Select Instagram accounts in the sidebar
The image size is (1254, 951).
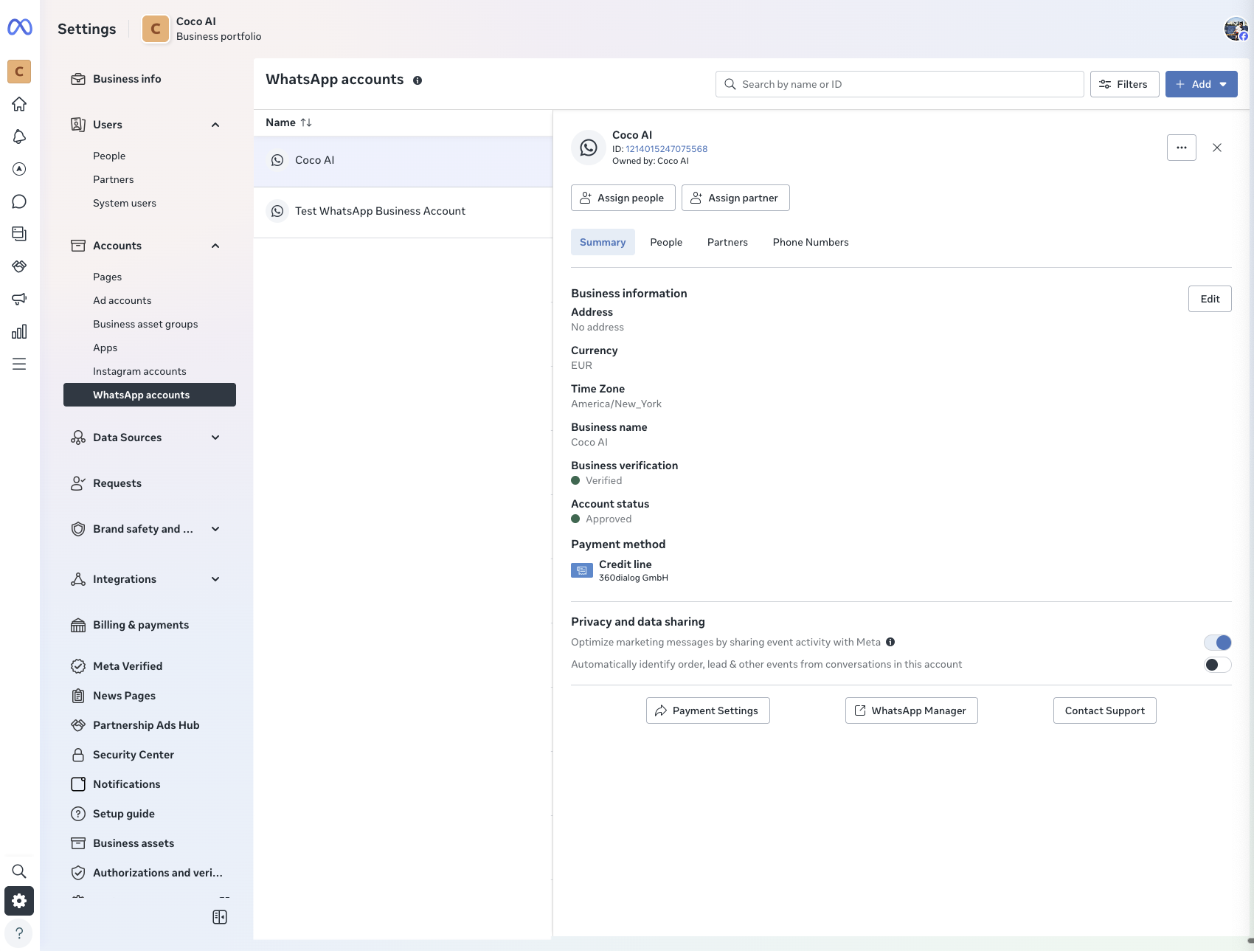(x=139, y=371)
